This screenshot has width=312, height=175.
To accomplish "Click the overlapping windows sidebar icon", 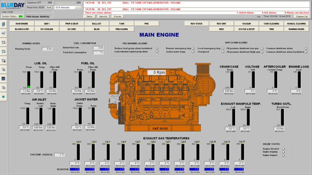I will pos(3,70).
